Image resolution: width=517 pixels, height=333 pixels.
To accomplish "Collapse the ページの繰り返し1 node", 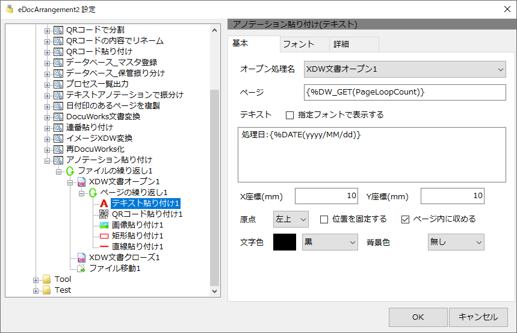I will point(81,193).
